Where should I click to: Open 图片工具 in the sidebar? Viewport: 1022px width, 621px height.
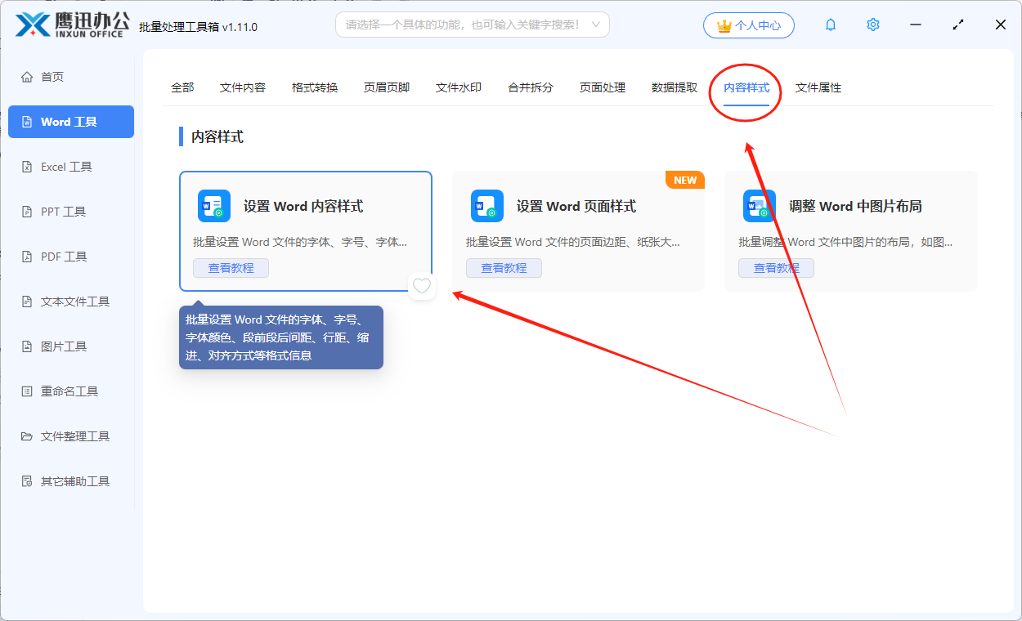pyautogui.click(x=71, y=346)
